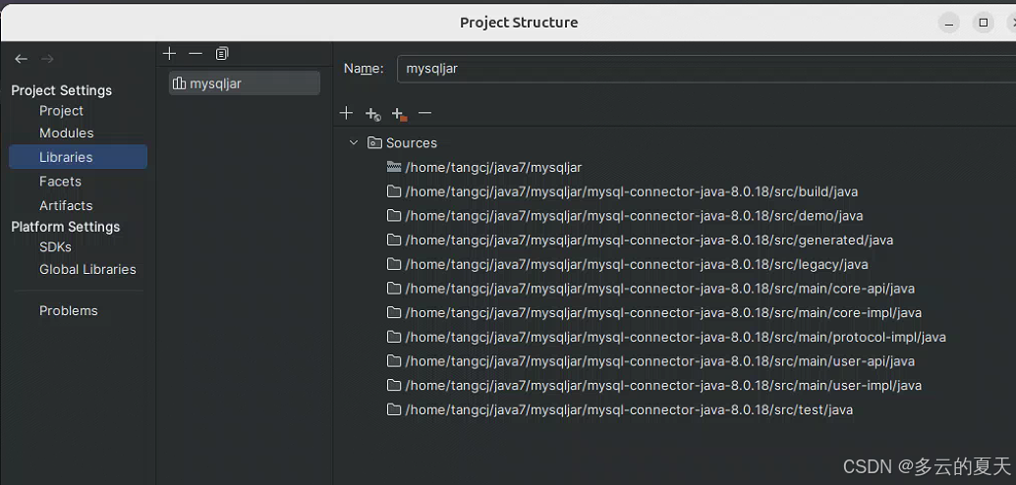Click folder icon of src/build/java entry
Viewport: 1016px width, 485px height.
point(394,191)
